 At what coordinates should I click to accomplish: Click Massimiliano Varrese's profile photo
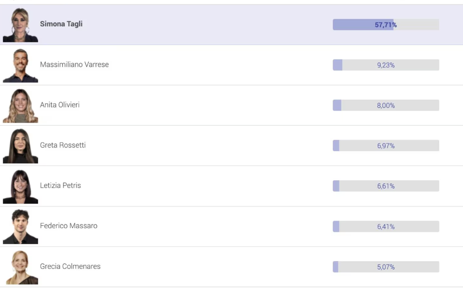(x=20, y=65)
